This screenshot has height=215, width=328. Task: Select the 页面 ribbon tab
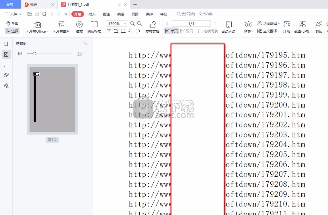(135, 14)
